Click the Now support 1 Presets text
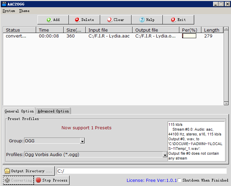 [x=86, y=128]
